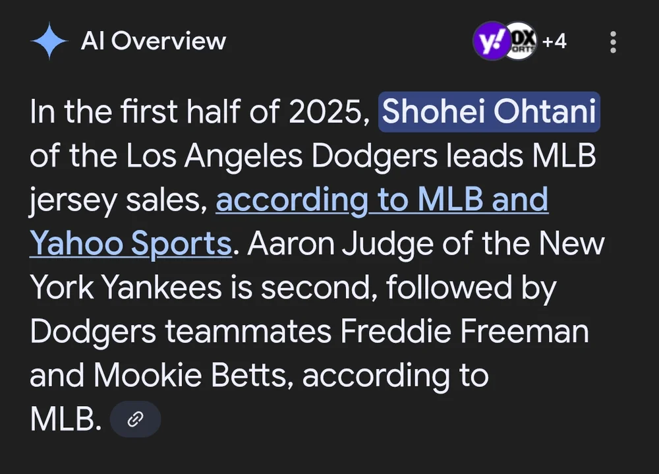
Task: Open the underlined Yahoo Sports link text
Action: [x=130, y=243]
